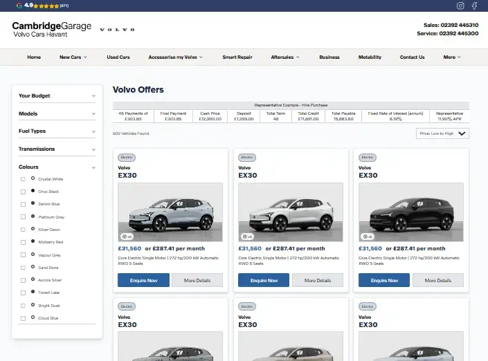The image size is (488, 361).
Task: Click the Volvo wordmark logo
Action: pos(117,30)
